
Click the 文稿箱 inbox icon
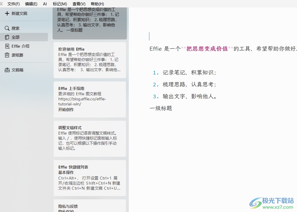[x=7, y=70]
